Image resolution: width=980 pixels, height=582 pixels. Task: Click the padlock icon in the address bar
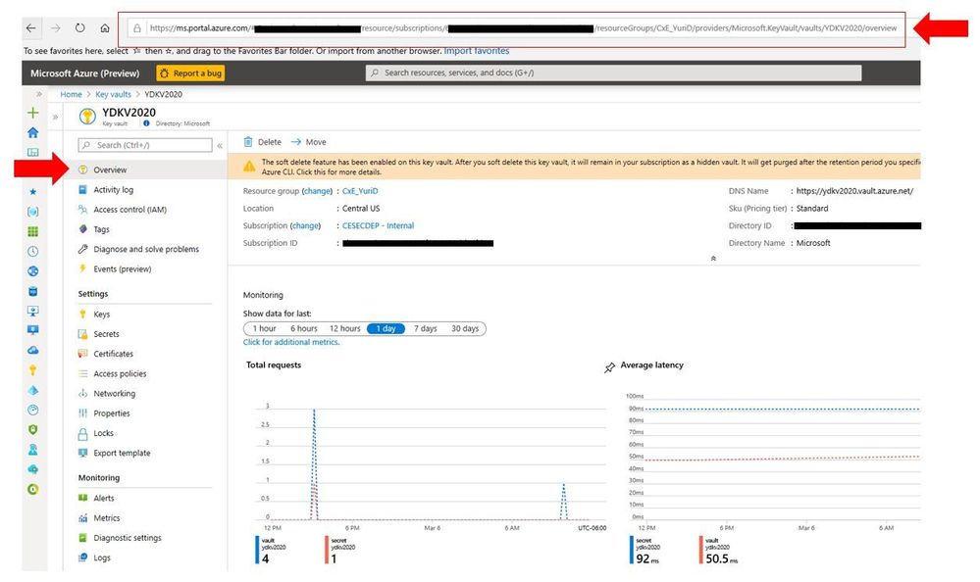coord(137,28)
